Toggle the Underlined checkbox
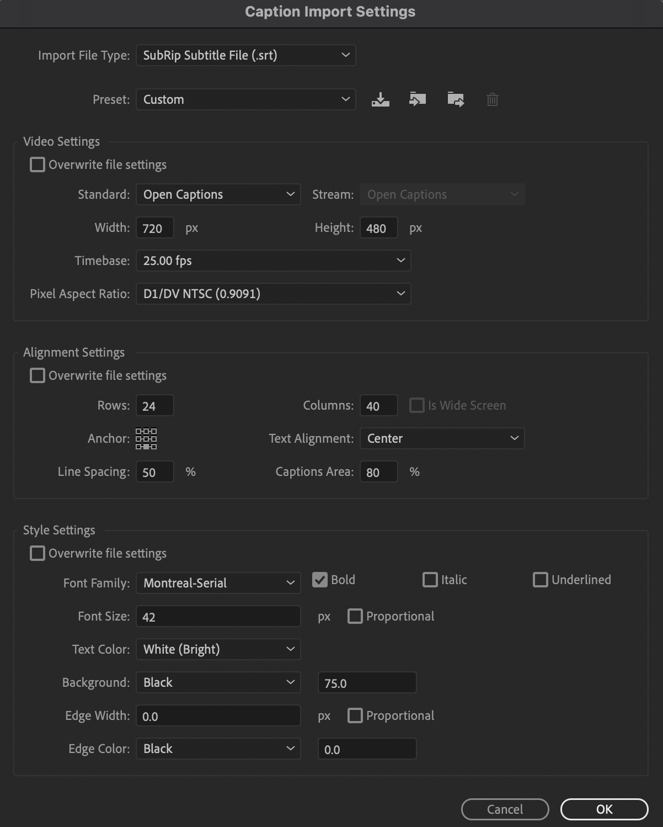This screenshot has width=663, height=827. coord(541,580)
